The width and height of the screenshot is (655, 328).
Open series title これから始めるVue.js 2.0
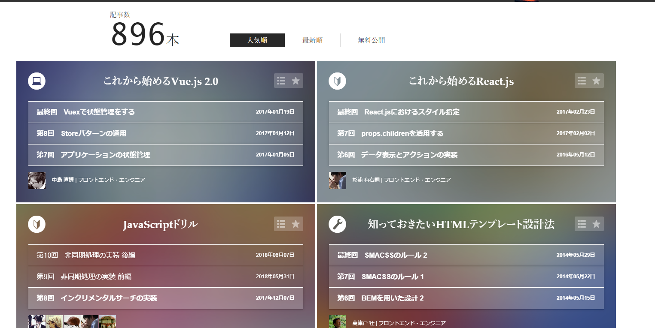click(161, 81)
